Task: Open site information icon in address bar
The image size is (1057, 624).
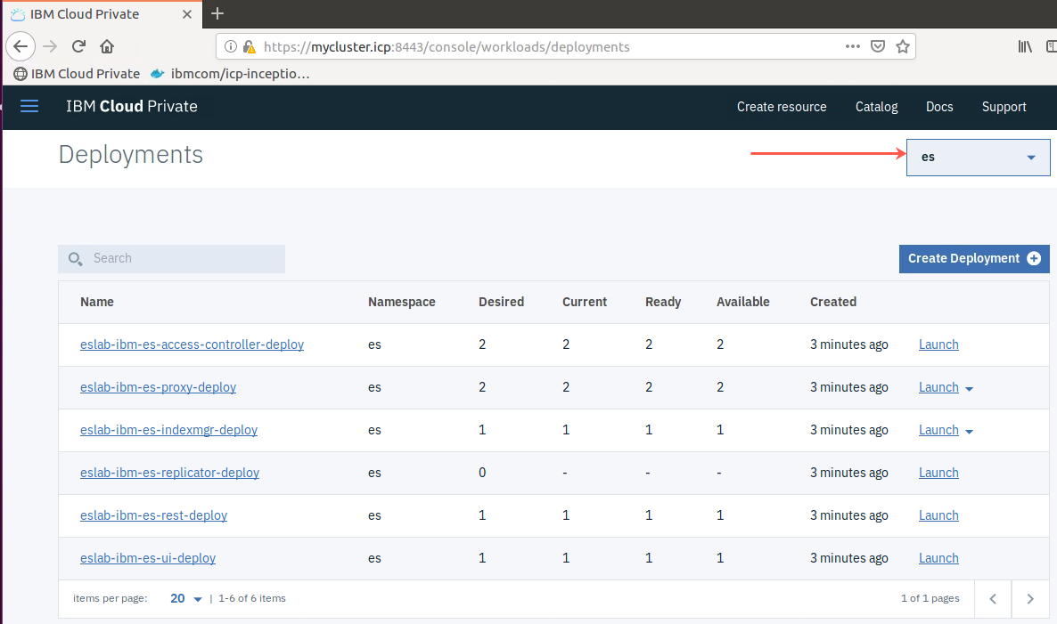Action: (x=231, y=46)
